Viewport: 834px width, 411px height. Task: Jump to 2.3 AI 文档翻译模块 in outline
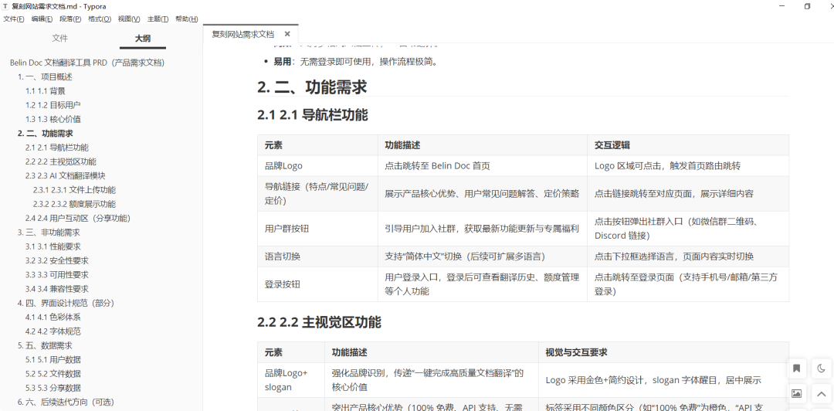point(66,175)
